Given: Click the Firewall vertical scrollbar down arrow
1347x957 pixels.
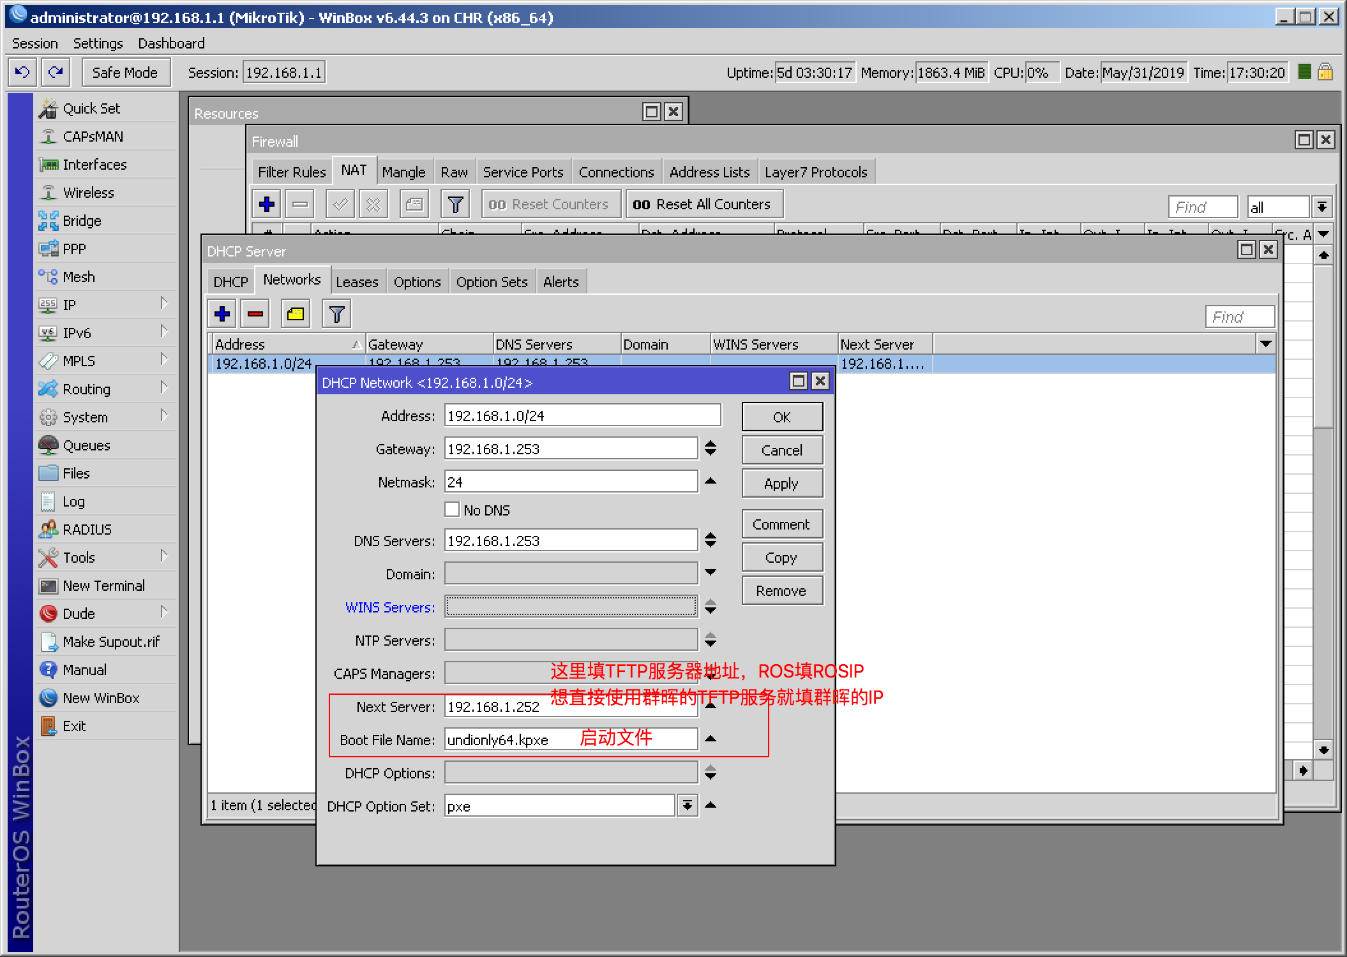Looking at the screenshot, I should pos(1324,750).
